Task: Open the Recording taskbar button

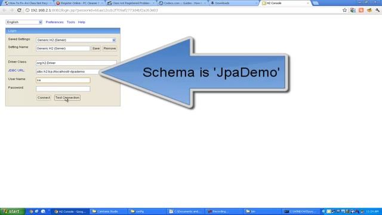Action: tap(224, 211)
